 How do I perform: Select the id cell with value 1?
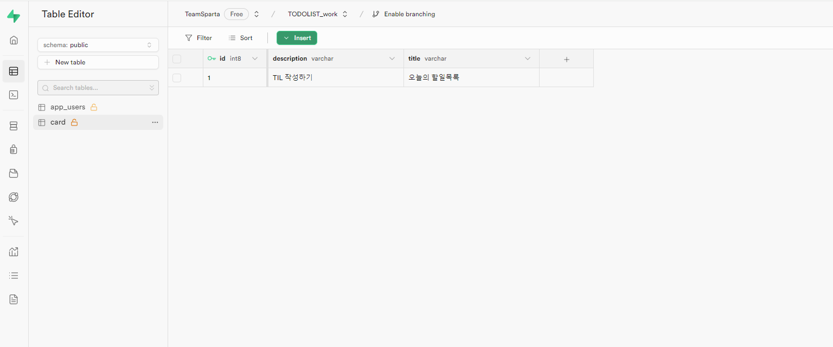tap(235, 77)
